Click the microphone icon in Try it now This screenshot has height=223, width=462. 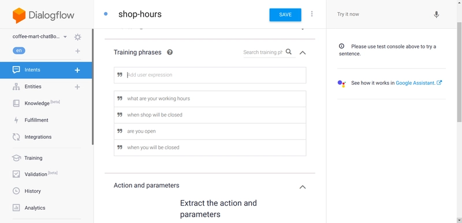(x=437, y=14)
